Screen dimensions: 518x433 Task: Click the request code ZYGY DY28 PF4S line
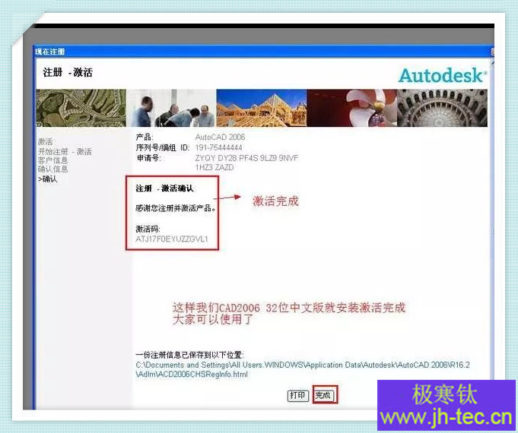[x=246, y=158]
